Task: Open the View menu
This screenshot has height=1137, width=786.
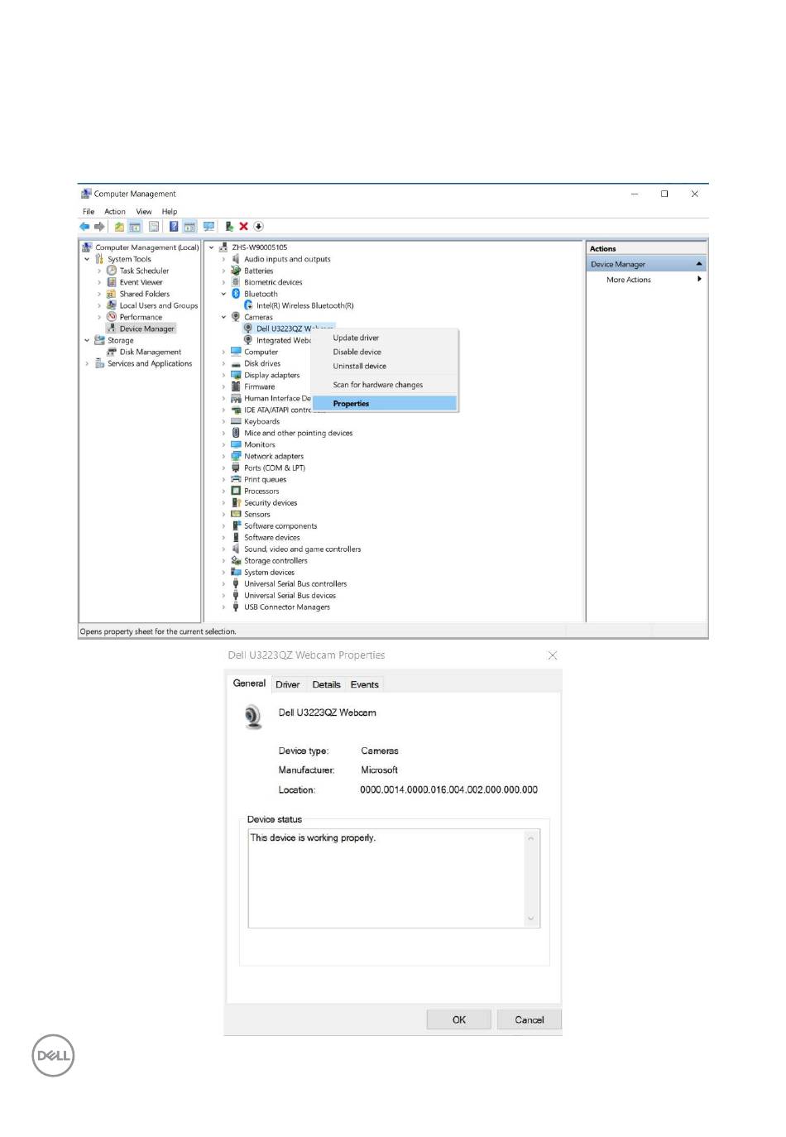Action: click(144, 211)
